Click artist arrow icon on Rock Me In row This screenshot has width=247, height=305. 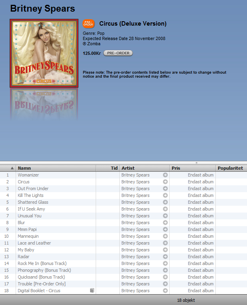[x=165, y=263]
